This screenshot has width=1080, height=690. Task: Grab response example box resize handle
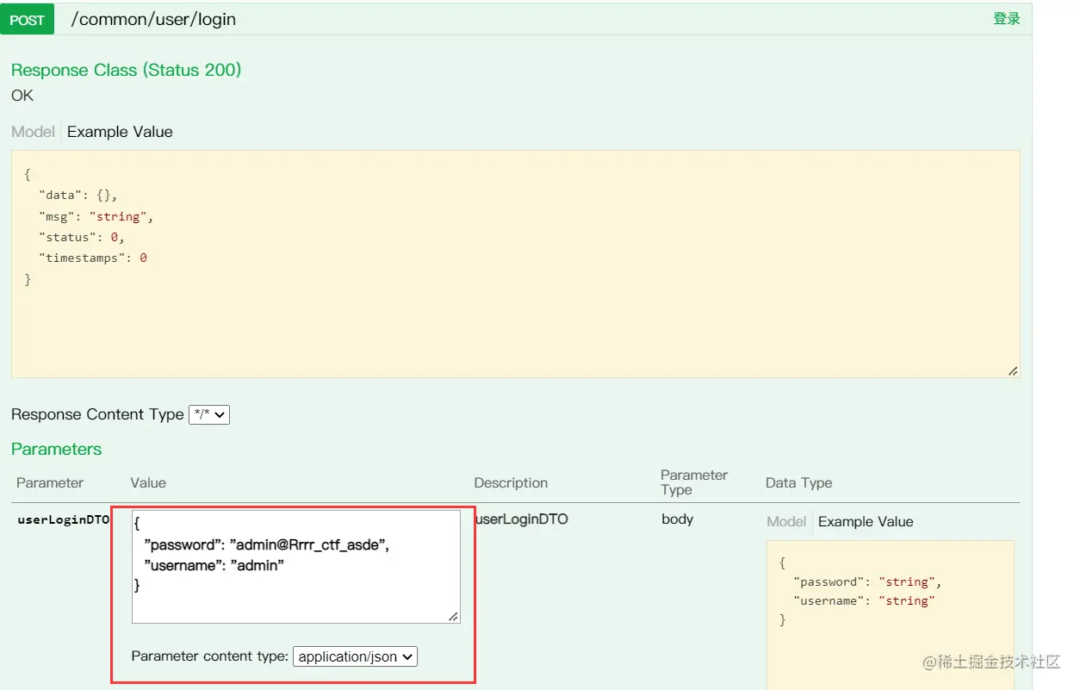(1013, 370)
